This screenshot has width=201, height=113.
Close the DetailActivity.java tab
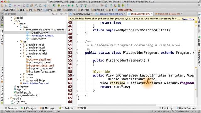[x=151, y=14]
